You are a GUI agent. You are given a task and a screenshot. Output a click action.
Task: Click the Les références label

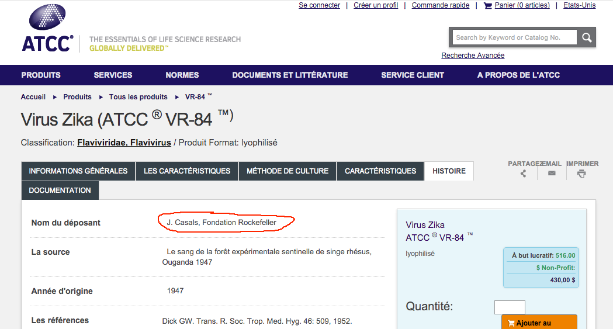60,320
